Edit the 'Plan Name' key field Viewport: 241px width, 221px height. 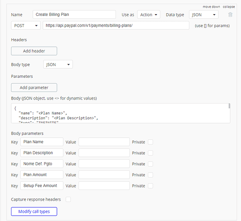tap(42, 142)
